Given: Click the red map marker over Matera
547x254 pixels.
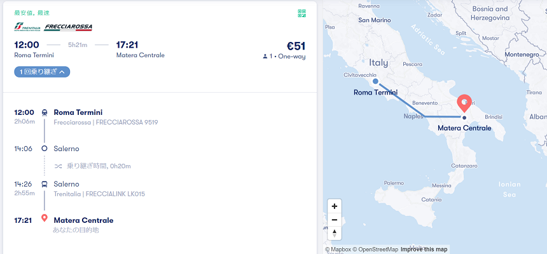Looking at the screenshot, I should (464, 102).
